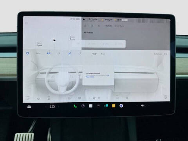188x141 pixels.
Task: Open the teal app icon in dock
Action: 106,106
